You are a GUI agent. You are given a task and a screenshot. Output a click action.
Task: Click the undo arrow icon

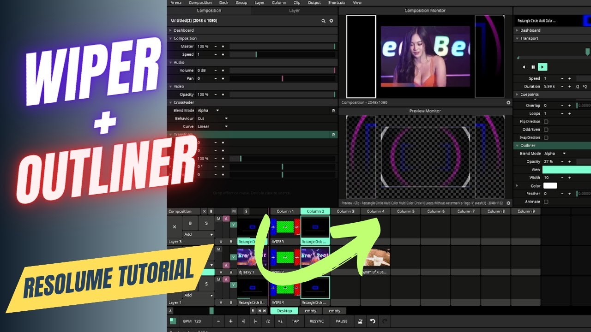373,321
